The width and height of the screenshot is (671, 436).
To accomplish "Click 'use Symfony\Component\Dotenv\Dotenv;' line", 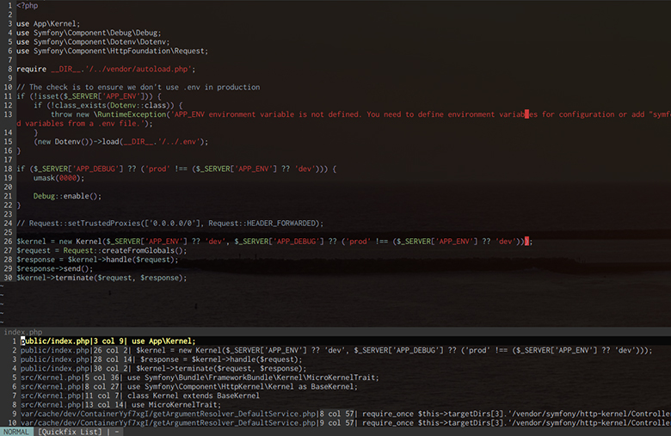I will [93, 42].
